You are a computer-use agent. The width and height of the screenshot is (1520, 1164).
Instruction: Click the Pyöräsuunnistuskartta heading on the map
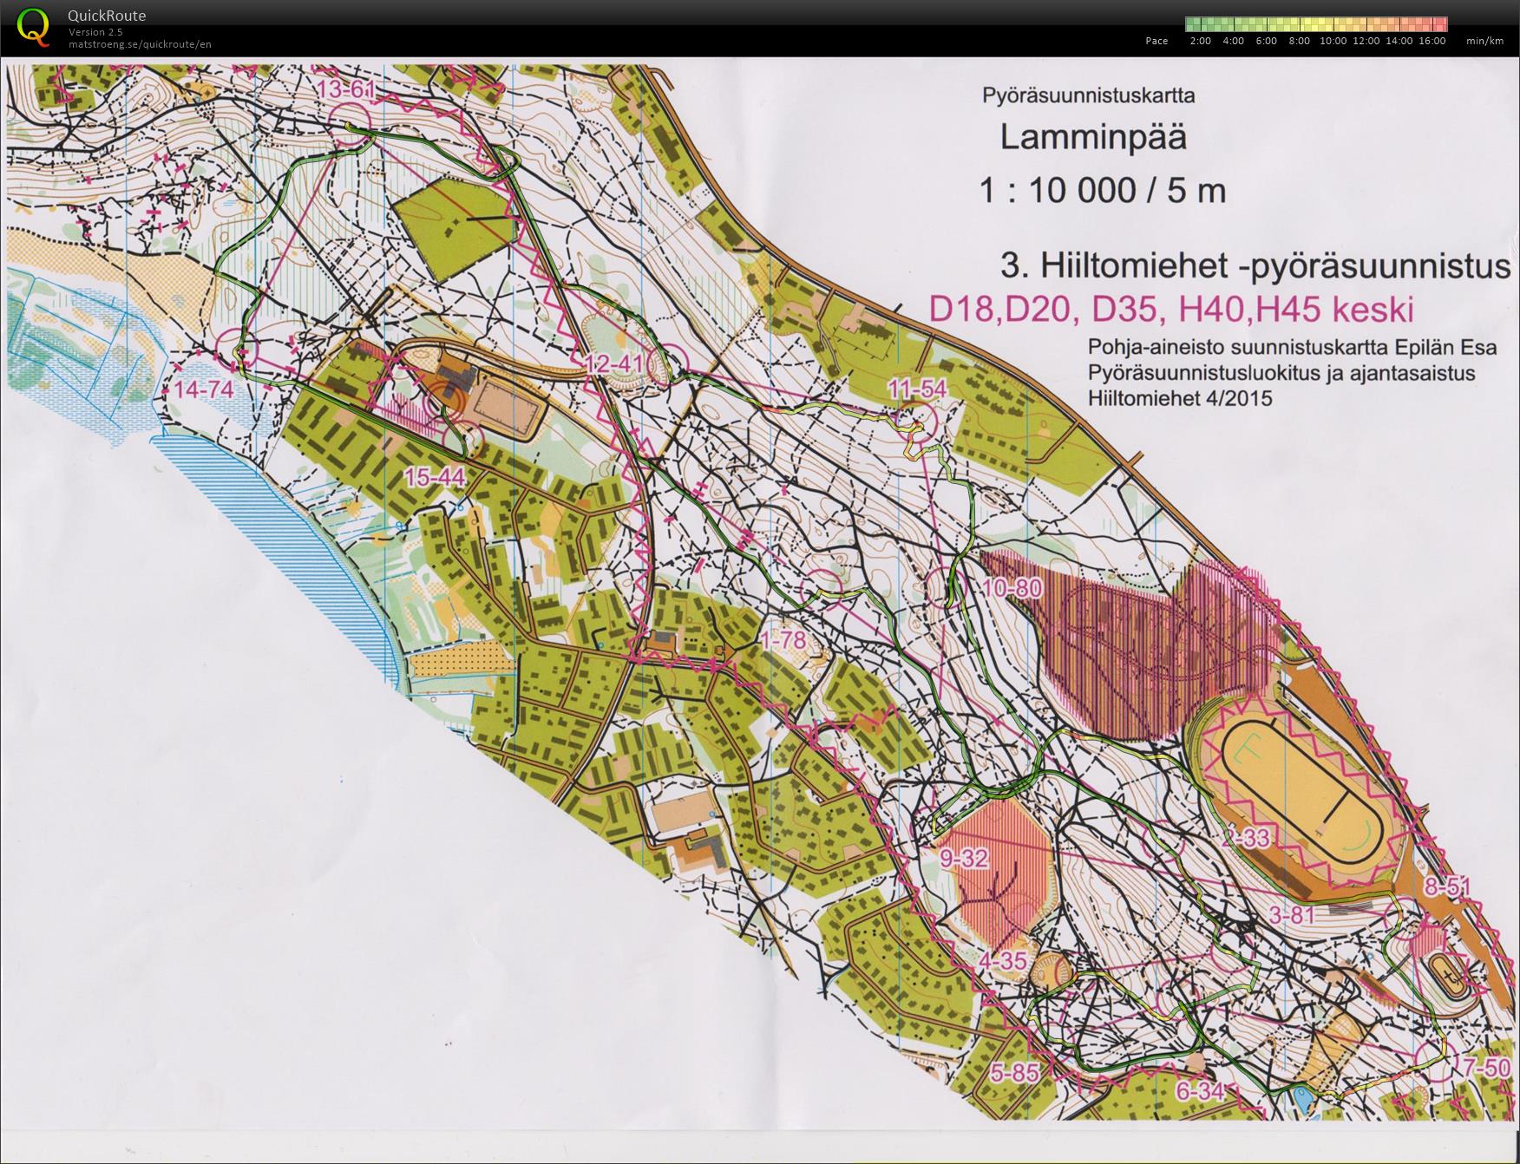1088,96
